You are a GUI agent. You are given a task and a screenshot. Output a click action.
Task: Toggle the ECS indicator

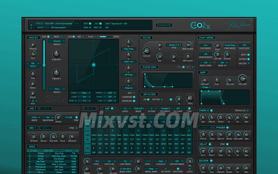(100, 24)
